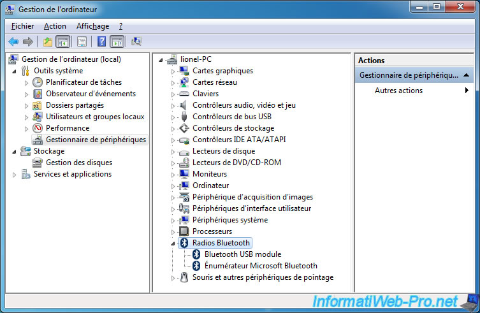Collapse the Gestionnaire de périphériques actions section
The width and height of the screenshot is (480, 313).
[x=466, y=75]
